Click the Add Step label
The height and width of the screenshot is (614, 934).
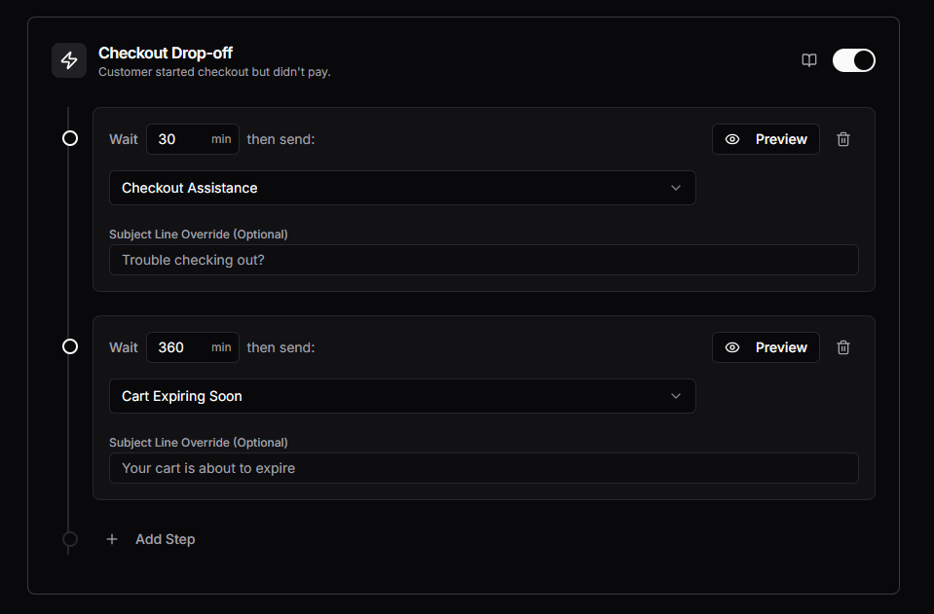click(x=165, y=538)
